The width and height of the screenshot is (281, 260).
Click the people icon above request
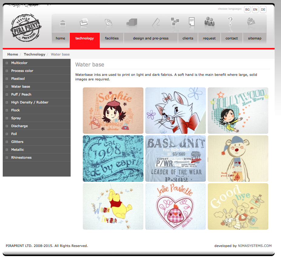click(x=209, y=22)
